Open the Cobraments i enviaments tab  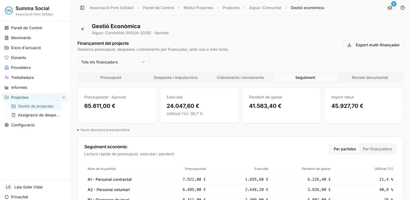coord(240,78)
